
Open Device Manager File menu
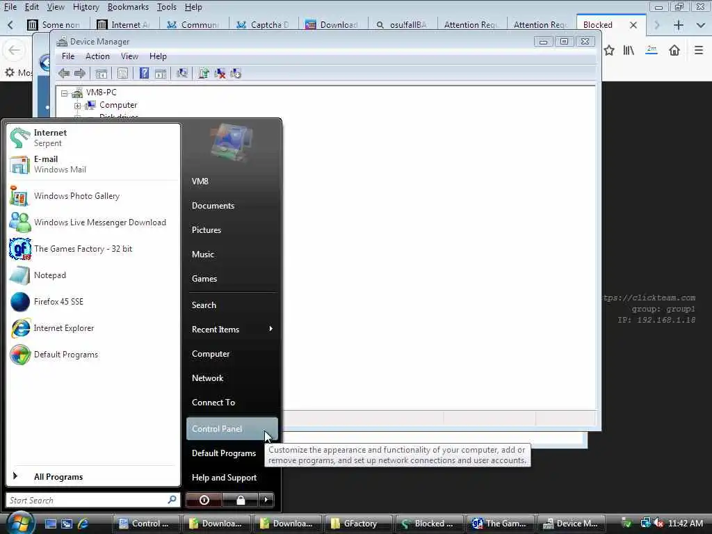68,56
